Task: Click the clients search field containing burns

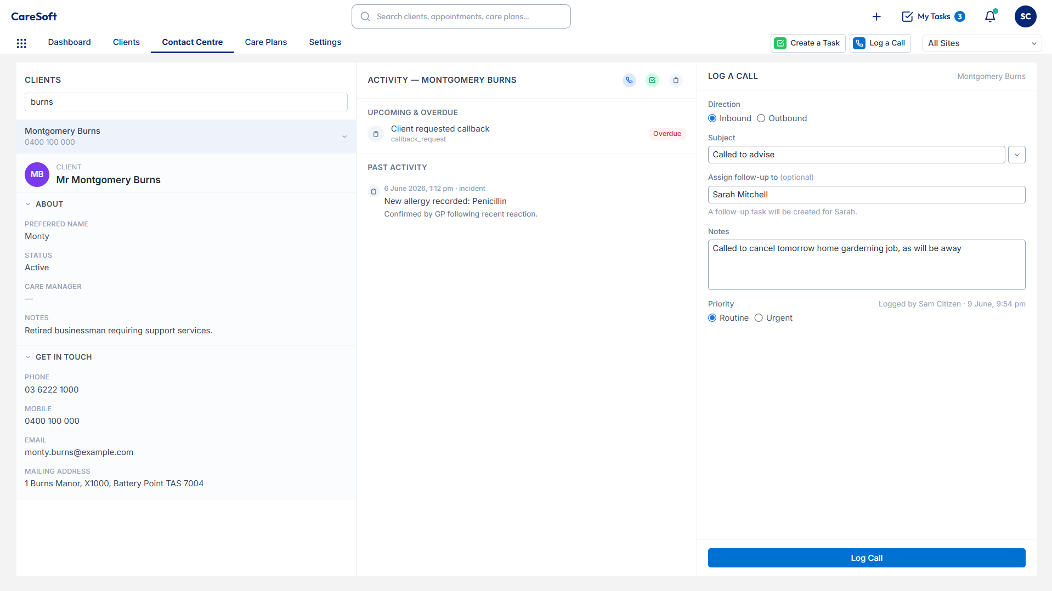Action: (186, 102)
